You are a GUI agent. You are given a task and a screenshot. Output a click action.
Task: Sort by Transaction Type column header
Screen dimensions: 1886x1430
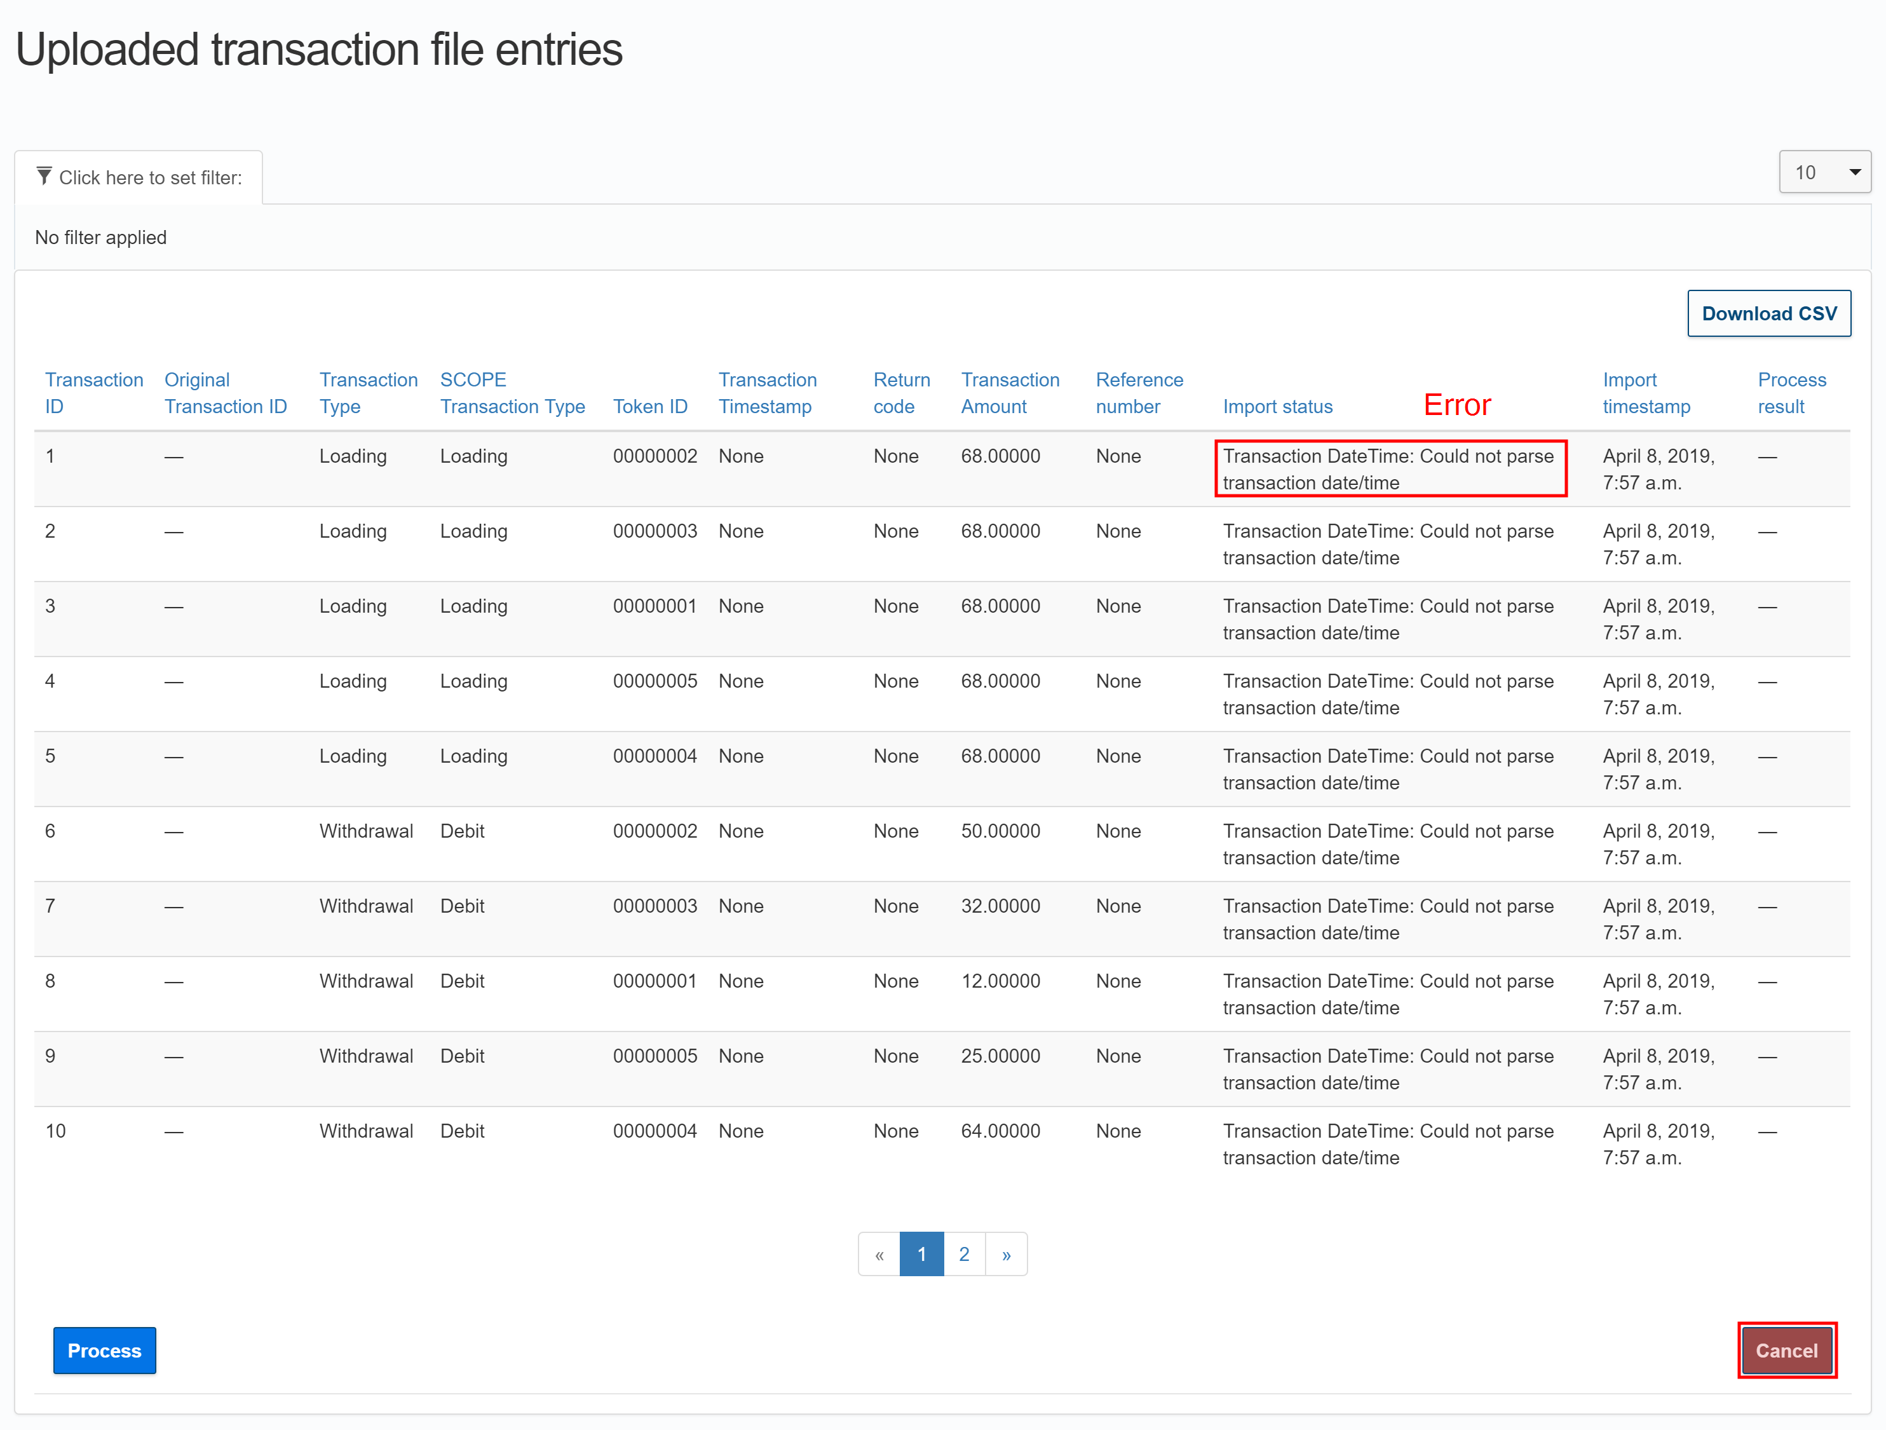[x=369, y=393]
